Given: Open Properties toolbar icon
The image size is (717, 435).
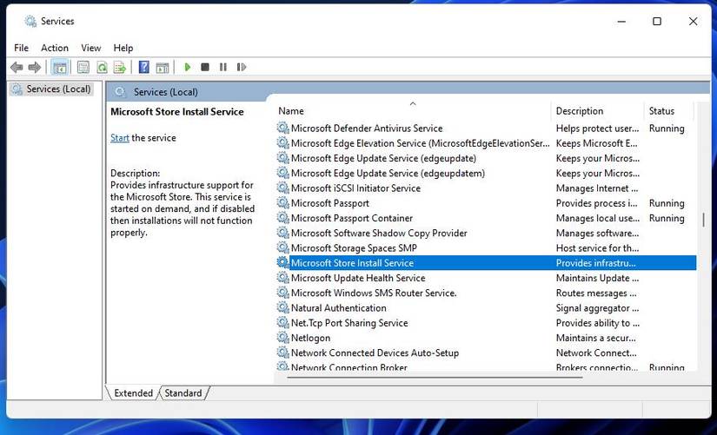Looking at the screenshot, I should click(x=83, y=67).
